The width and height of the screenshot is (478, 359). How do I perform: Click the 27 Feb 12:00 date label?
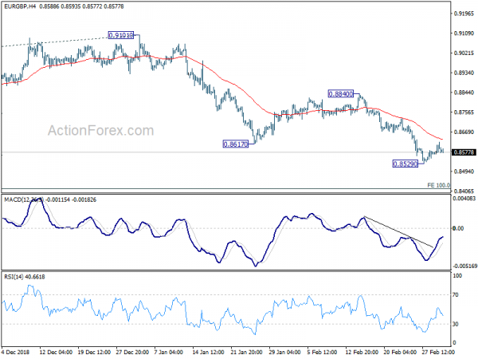[x=438, y=352]
